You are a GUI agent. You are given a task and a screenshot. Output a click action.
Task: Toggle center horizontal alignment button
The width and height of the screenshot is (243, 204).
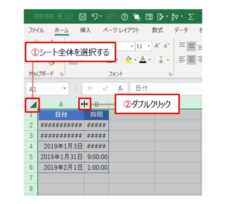click(191, 59)
